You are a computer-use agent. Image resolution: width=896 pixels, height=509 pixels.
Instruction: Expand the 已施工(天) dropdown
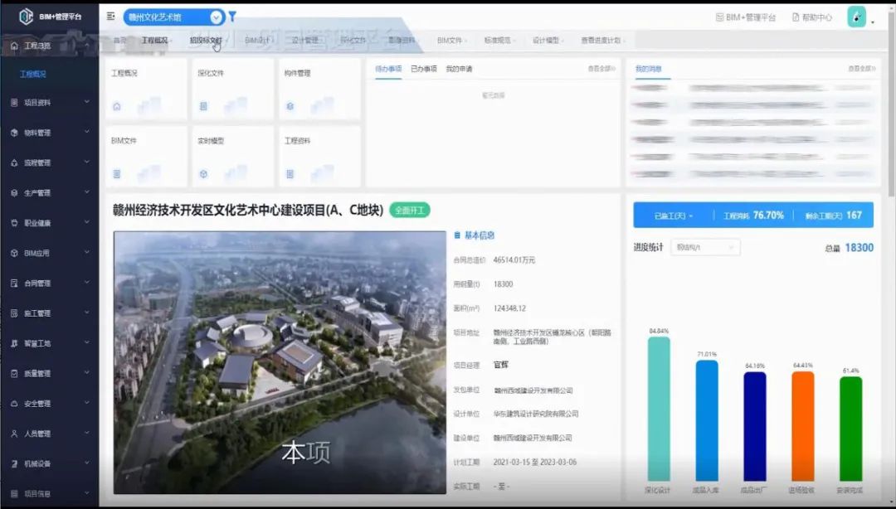[x=673, y=216]
